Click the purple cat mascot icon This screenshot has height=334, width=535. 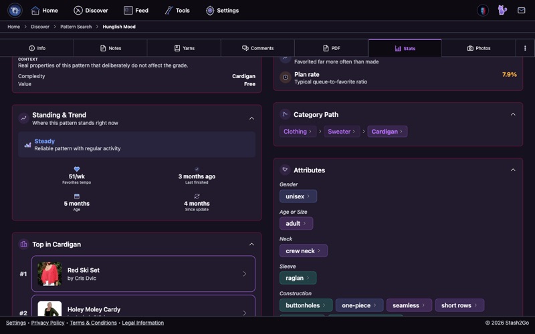pos(502,10)
